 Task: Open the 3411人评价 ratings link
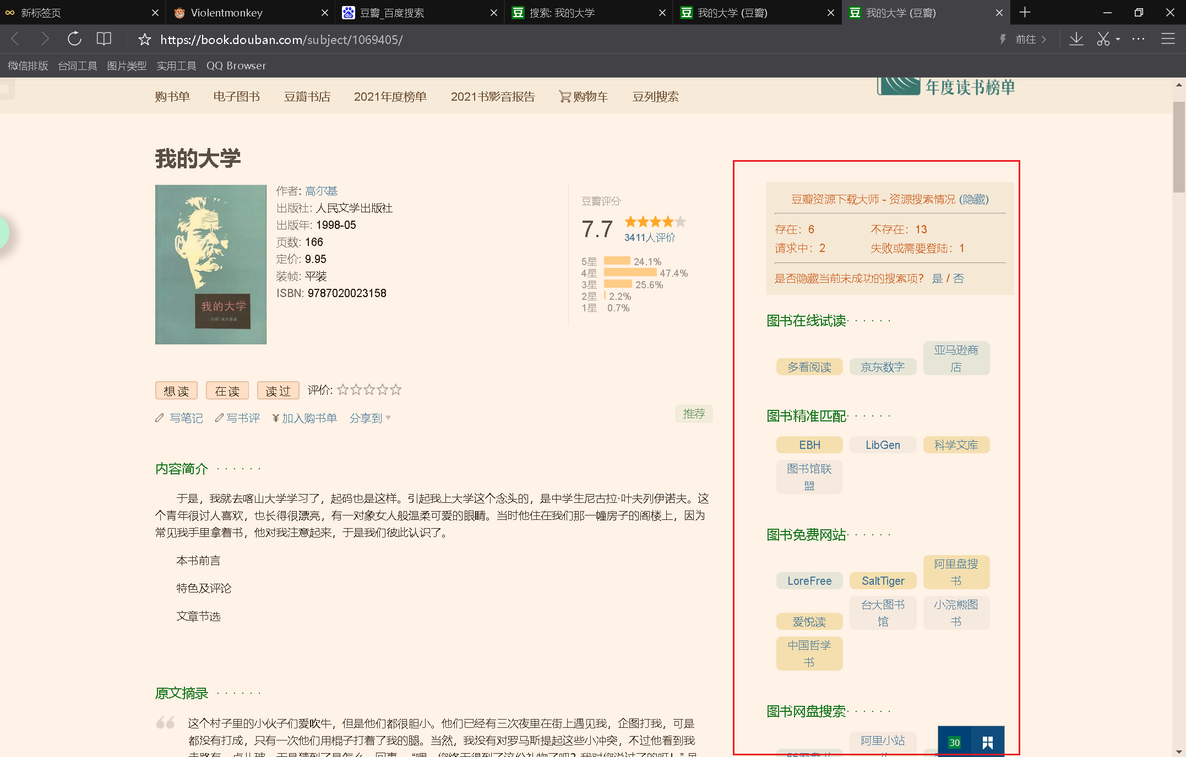coord(650,238)
